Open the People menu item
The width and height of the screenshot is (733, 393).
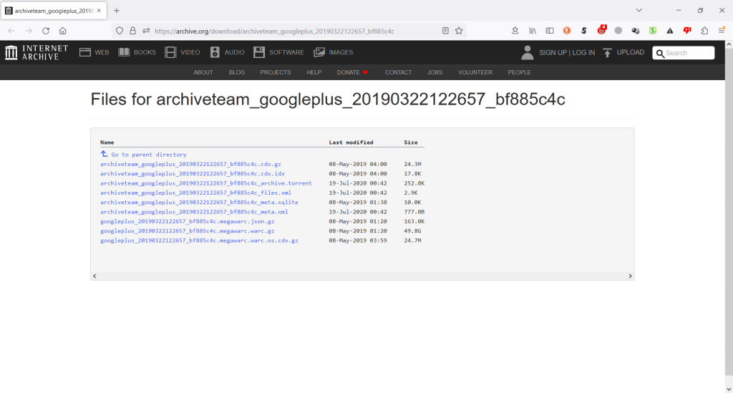520,72
